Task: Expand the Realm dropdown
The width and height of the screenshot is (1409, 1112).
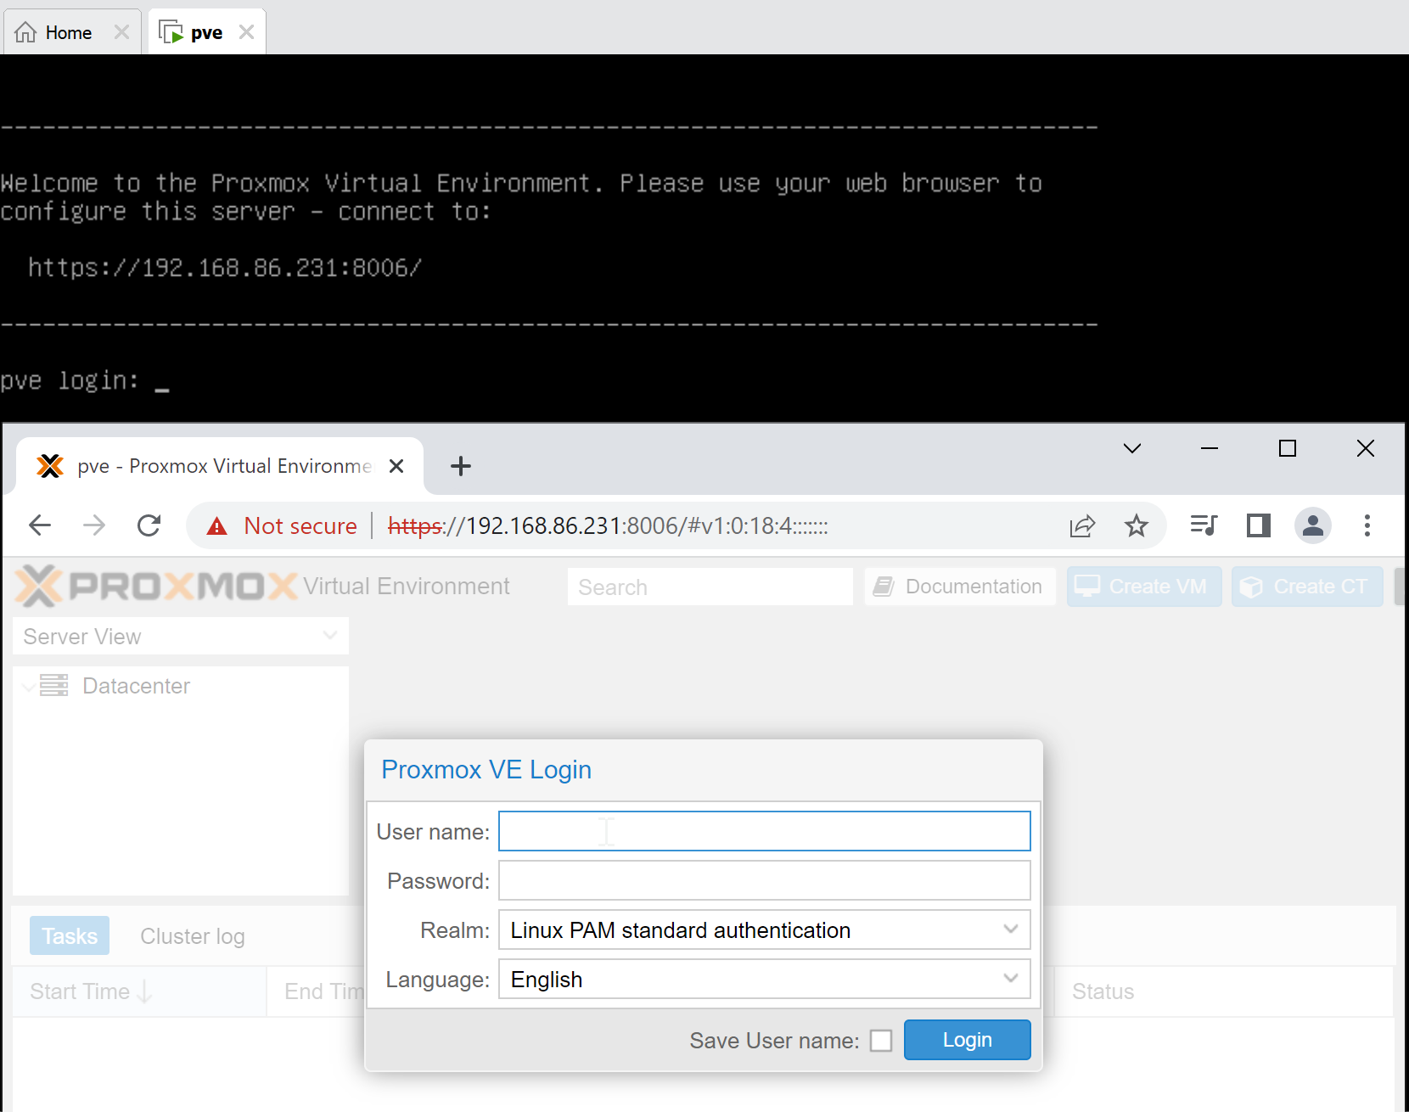Action: coord(1010,930)
